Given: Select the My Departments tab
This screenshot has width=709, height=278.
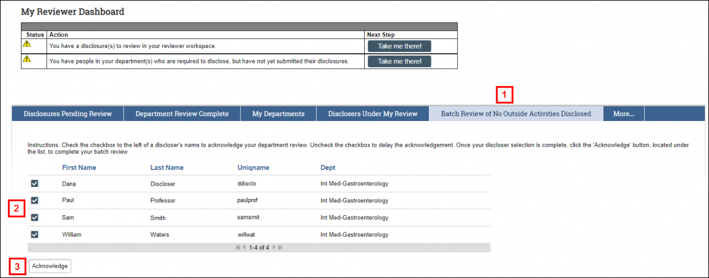Looking at the screenshot, I should 278,114.
